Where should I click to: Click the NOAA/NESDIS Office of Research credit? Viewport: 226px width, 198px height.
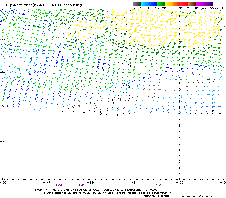pyautogui.click(x=180, y=196)
